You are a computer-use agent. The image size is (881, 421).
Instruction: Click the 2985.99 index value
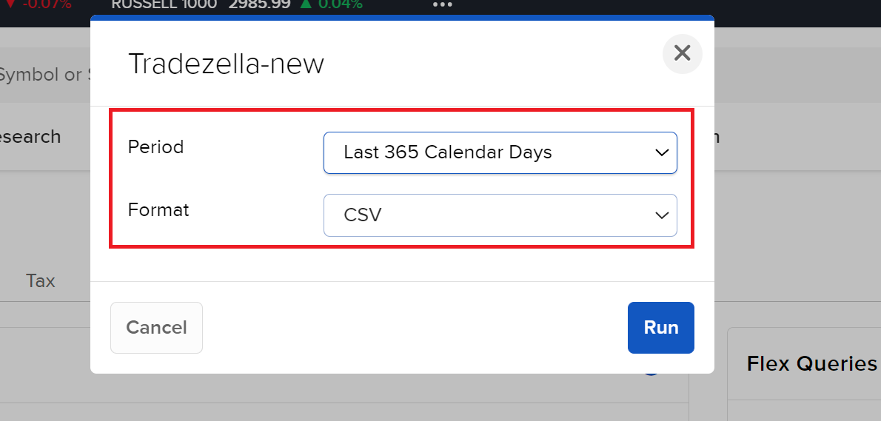pyautogui.click(x=258, y=5)
